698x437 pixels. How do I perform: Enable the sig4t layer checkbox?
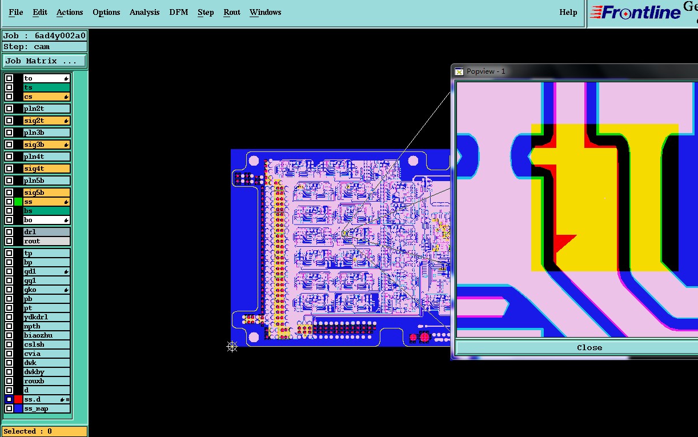pos(9,169)
